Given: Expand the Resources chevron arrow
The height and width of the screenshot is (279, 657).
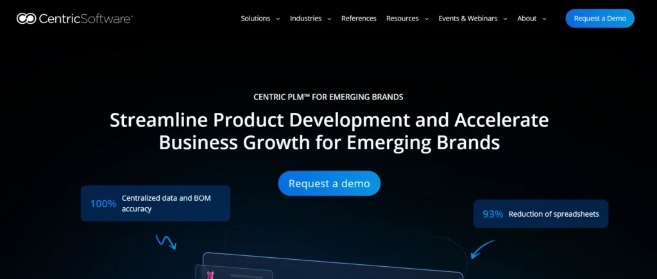Looking at the screenshot, I should pos(426,19).
